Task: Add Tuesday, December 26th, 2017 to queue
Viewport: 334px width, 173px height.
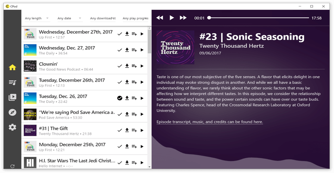Action: (134, 82)
